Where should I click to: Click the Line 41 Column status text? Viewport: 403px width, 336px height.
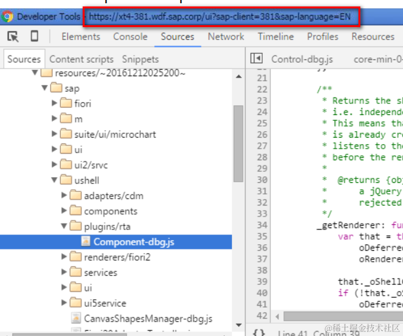pos(318,333)
